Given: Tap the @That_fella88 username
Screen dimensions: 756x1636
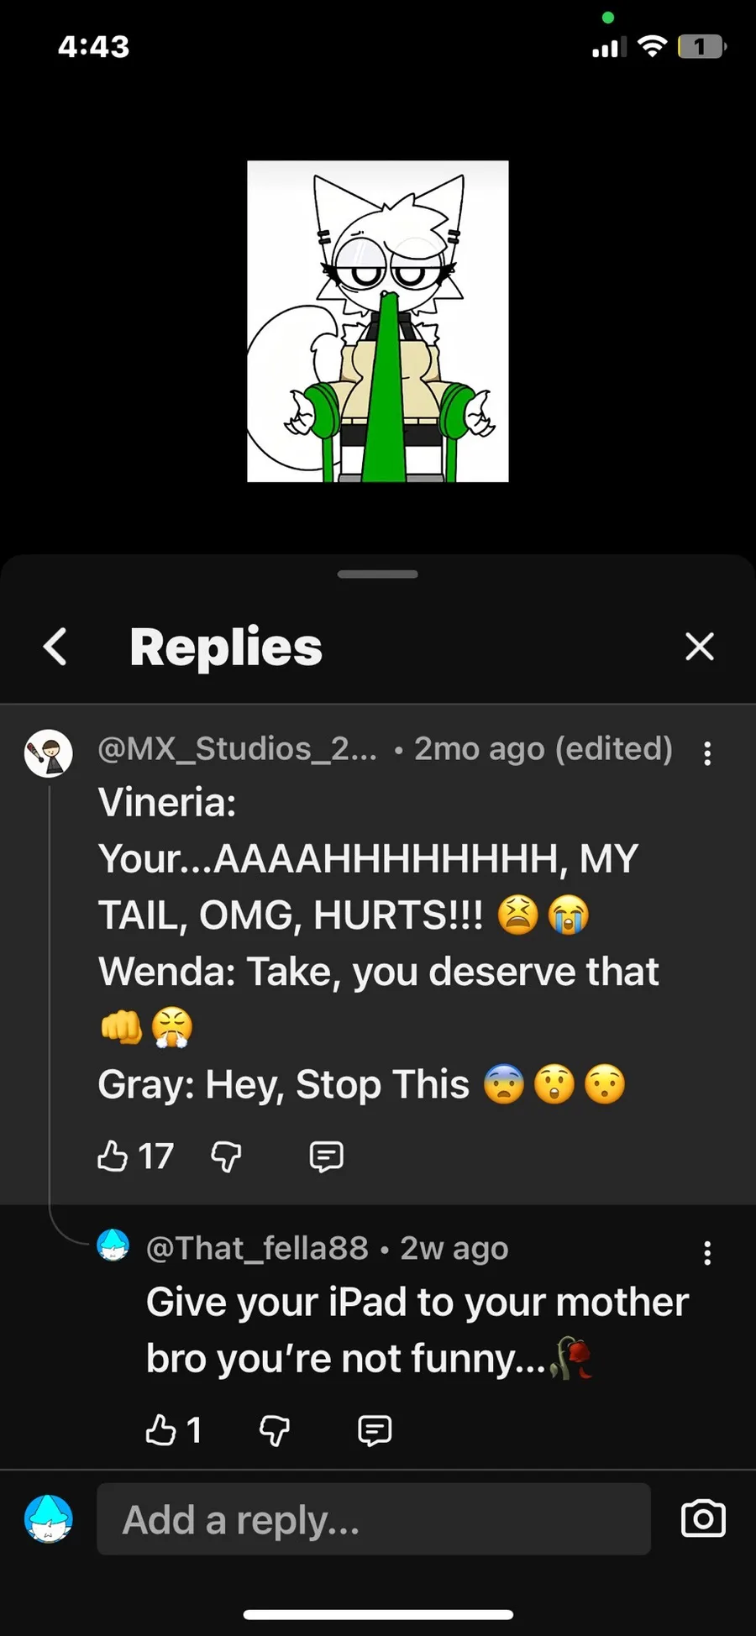Looking at the screenshot, I should (257, 1248).
